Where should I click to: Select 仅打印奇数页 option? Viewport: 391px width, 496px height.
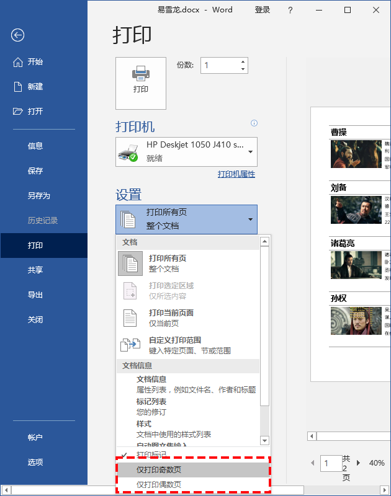[193, 470]
